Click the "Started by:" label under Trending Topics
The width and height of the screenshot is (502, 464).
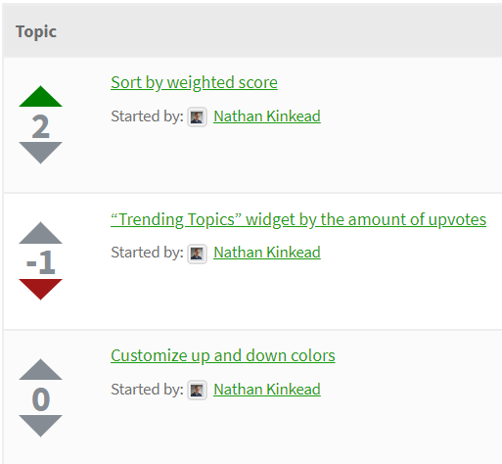(x=147, y=253)
